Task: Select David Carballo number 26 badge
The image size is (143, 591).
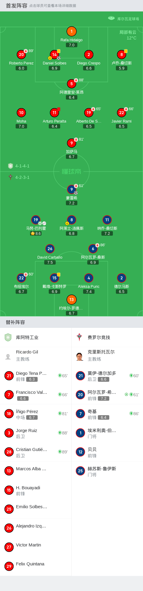Action: (x=50, y=249)
